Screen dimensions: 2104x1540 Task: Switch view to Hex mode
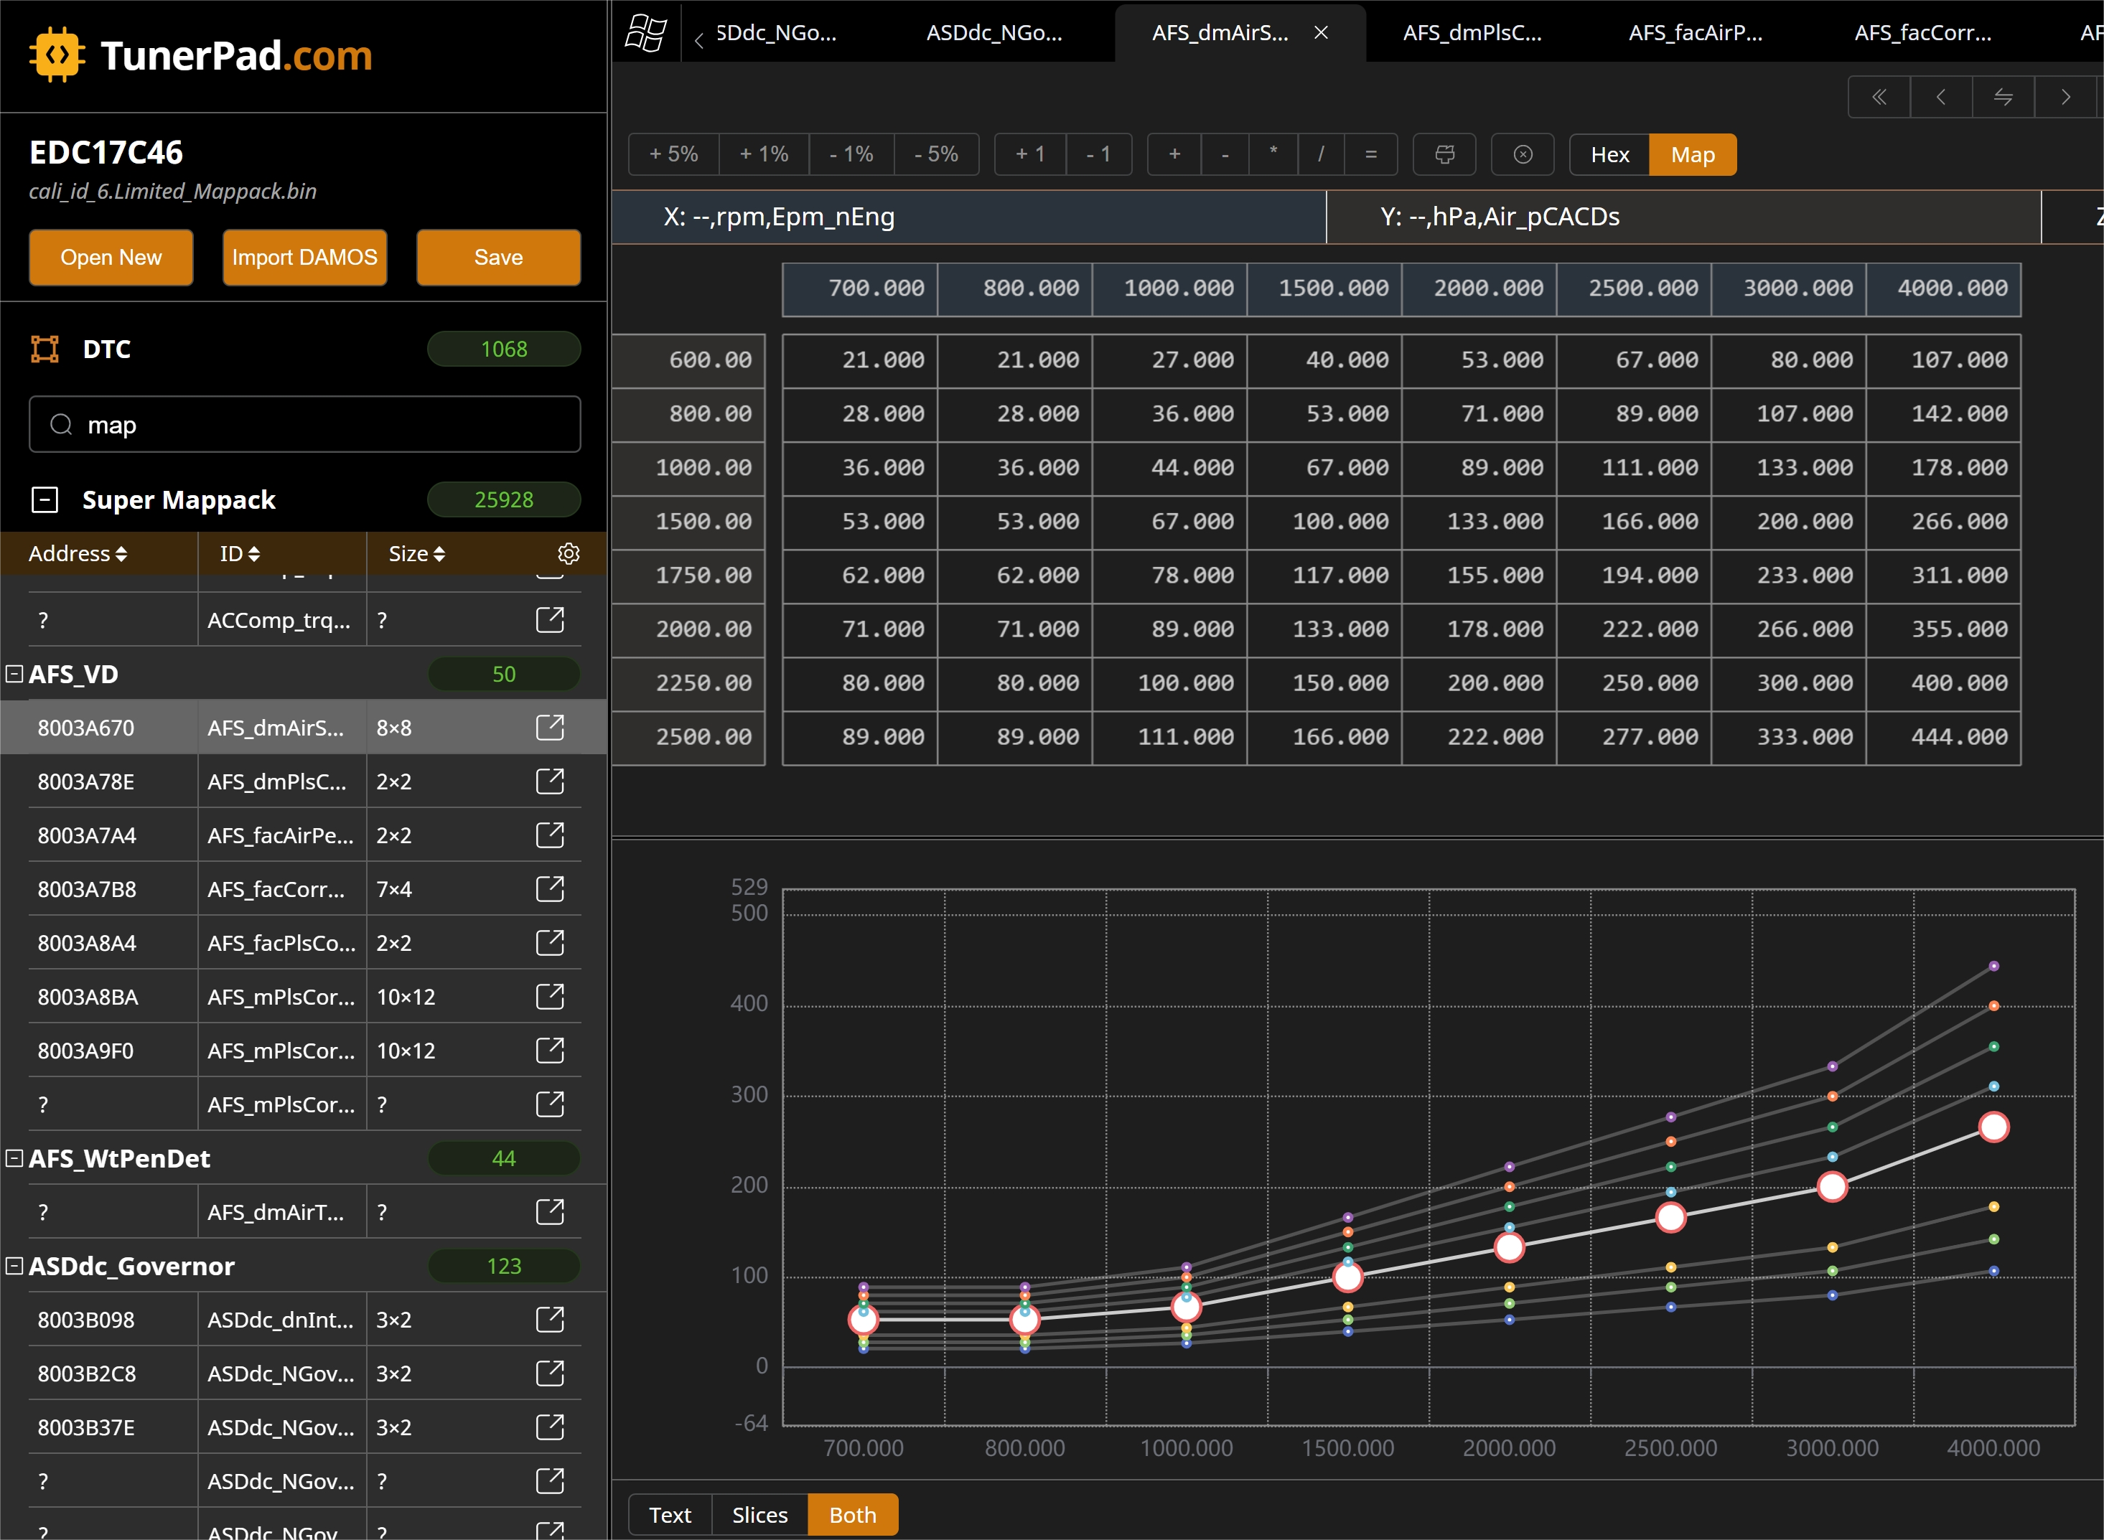[1609, 155]
